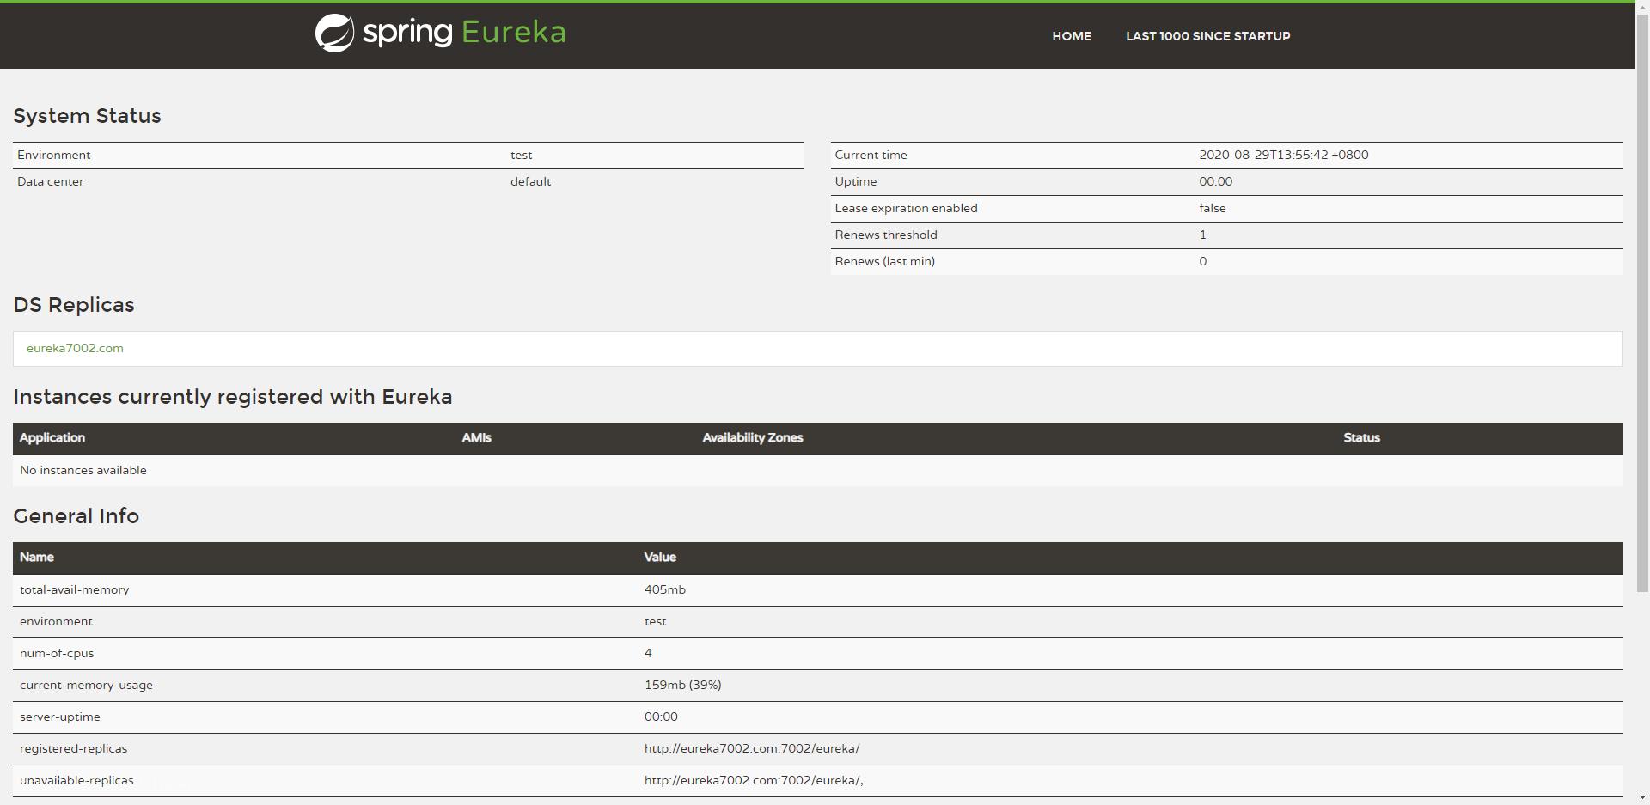Click the total-avail-memory row name
Image resolution: width=1650 pixels, height=805 pixels.
[74, 589]
